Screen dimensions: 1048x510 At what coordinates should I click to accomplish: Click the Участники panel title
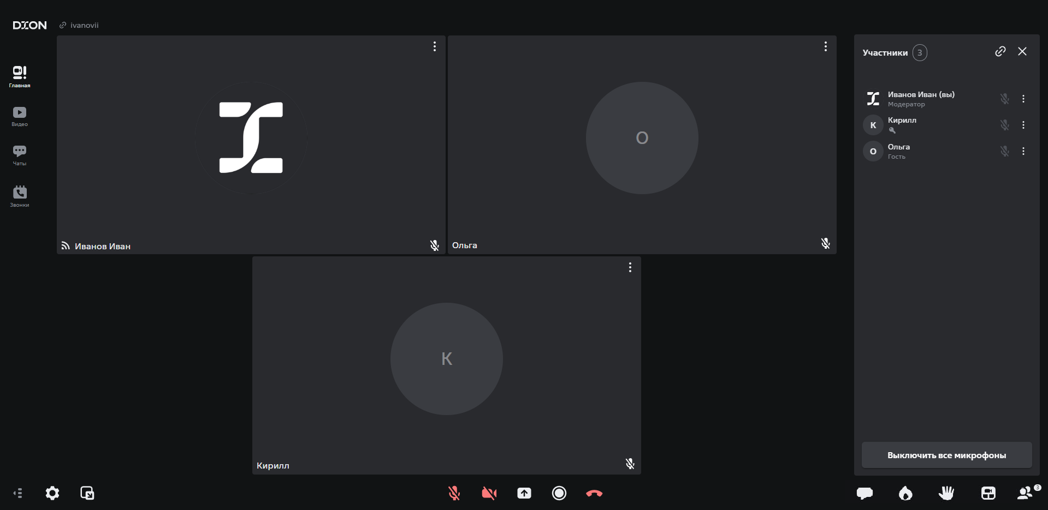tap(885, 53)
